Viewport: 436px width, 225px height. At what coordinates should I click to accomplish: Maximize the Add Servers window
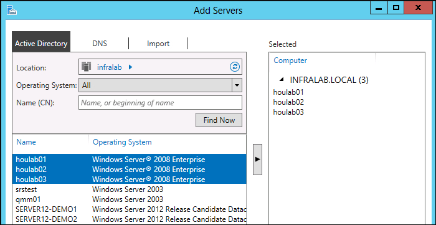396,7
